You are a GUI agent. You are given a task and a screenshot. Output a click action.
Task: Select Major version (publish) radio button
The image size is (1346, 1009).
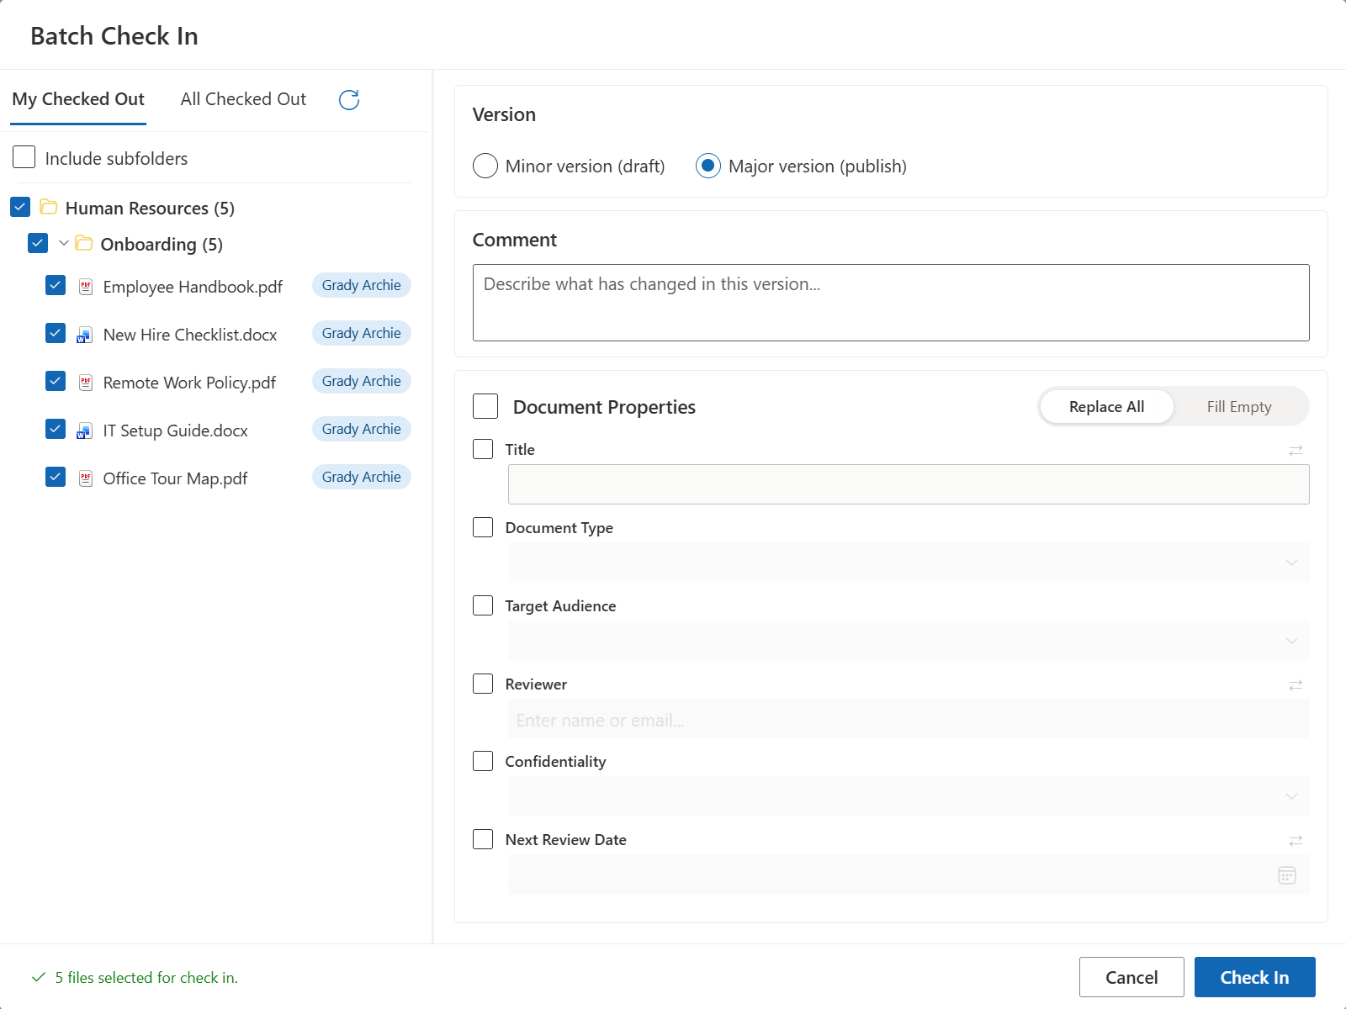(708, 166)
